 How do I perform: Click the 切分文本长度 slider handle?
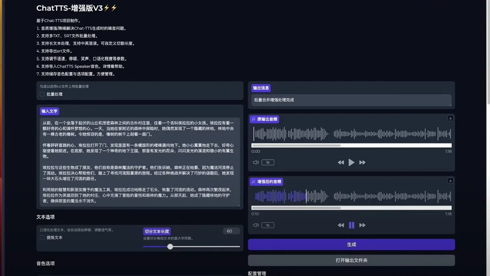pos(170,247)
